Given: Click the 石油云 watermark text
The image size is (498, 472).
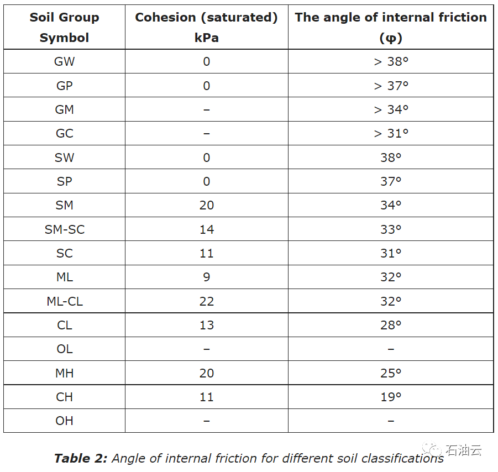Looking at the screenshot, I should (x=463, y=450).
